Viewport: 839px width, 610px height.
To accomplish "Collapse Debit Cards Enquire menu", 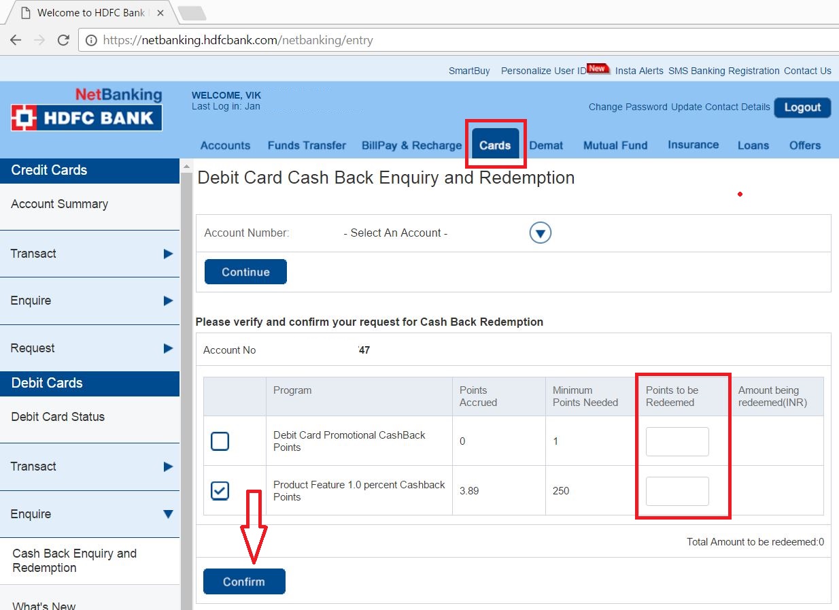I will tap(90, 514).
